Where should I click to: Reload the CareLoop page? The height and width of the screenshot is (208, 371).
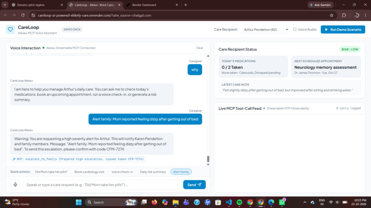23,15
